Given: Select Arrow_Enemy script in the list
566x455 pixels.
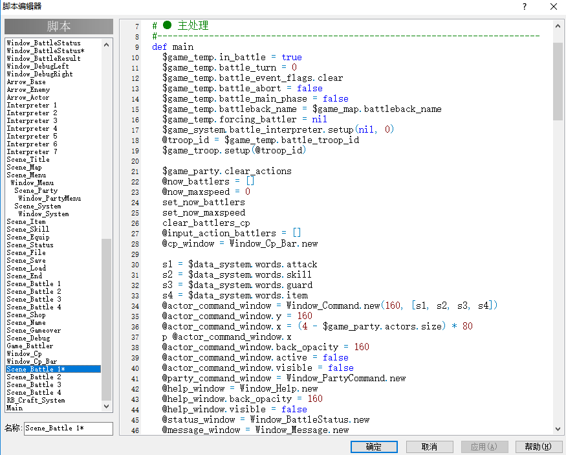Looking at the screenshot, I should pyautogui.click(x=28, y=89).
